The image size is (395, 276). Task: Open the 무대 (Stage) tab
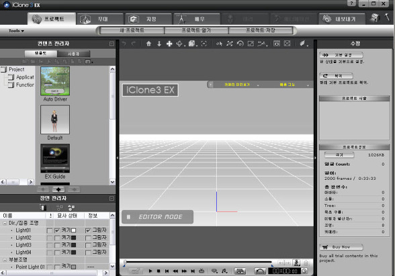point(99,19)
